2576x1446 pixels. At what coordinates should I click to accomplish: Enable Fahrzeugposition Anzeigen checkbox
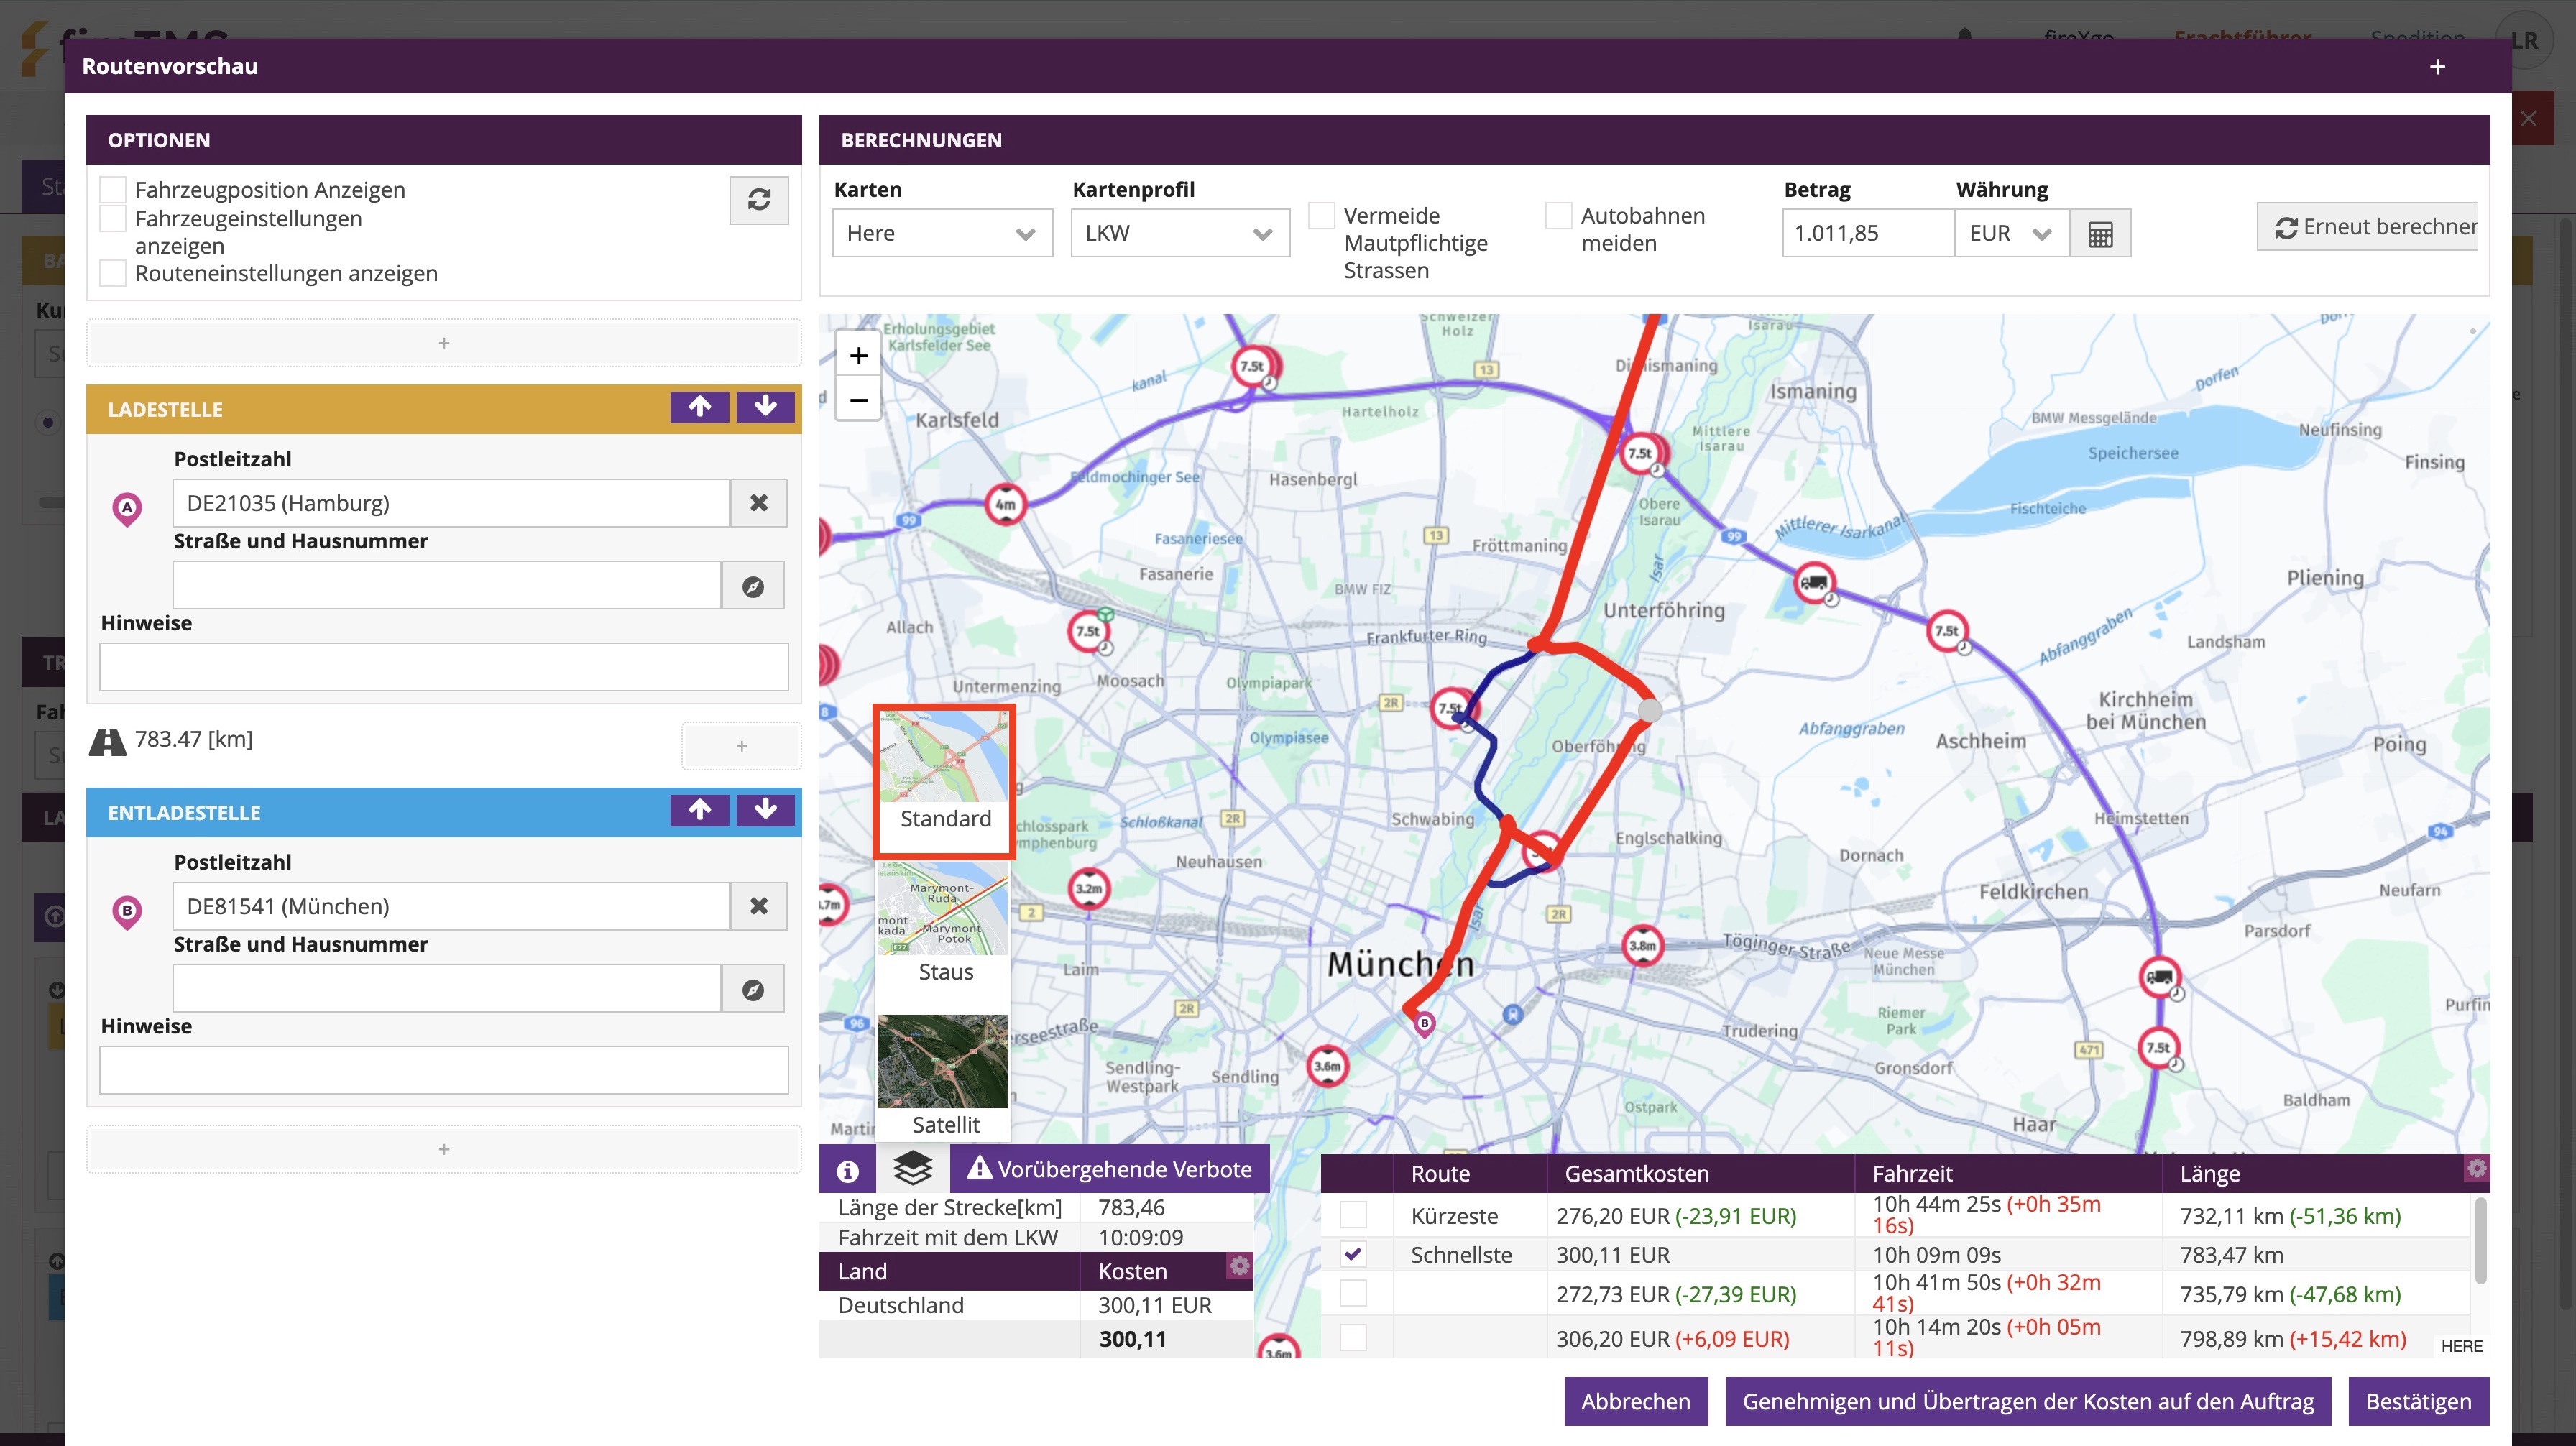coord(113,190)
